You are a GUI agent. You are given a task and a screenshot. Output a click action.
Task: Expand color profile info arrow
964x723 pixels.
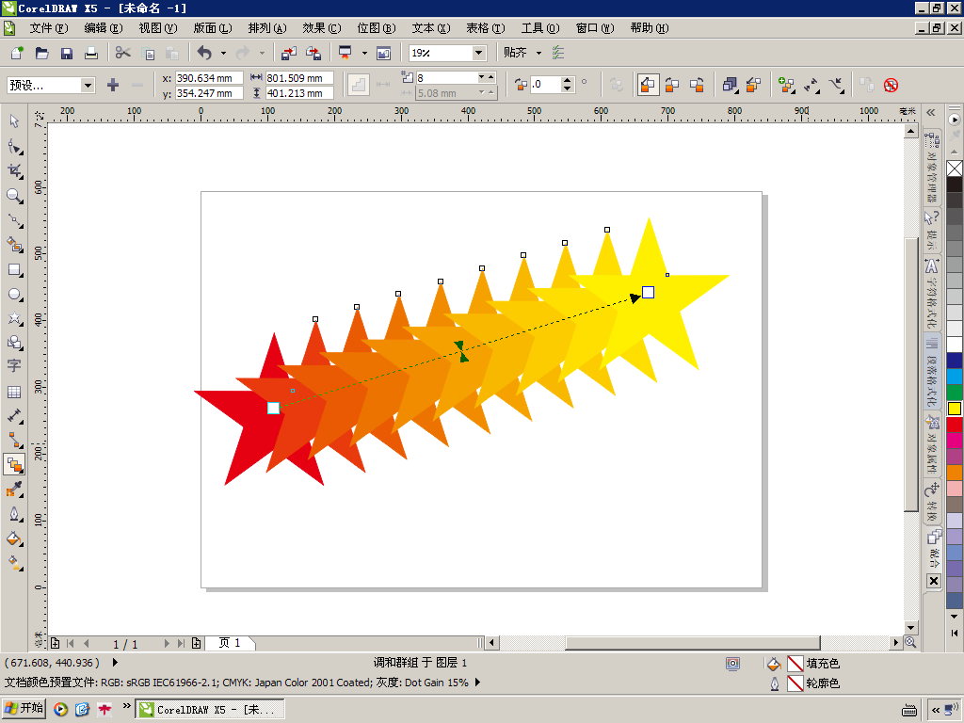pyautogui.click(x=477, y=683)
